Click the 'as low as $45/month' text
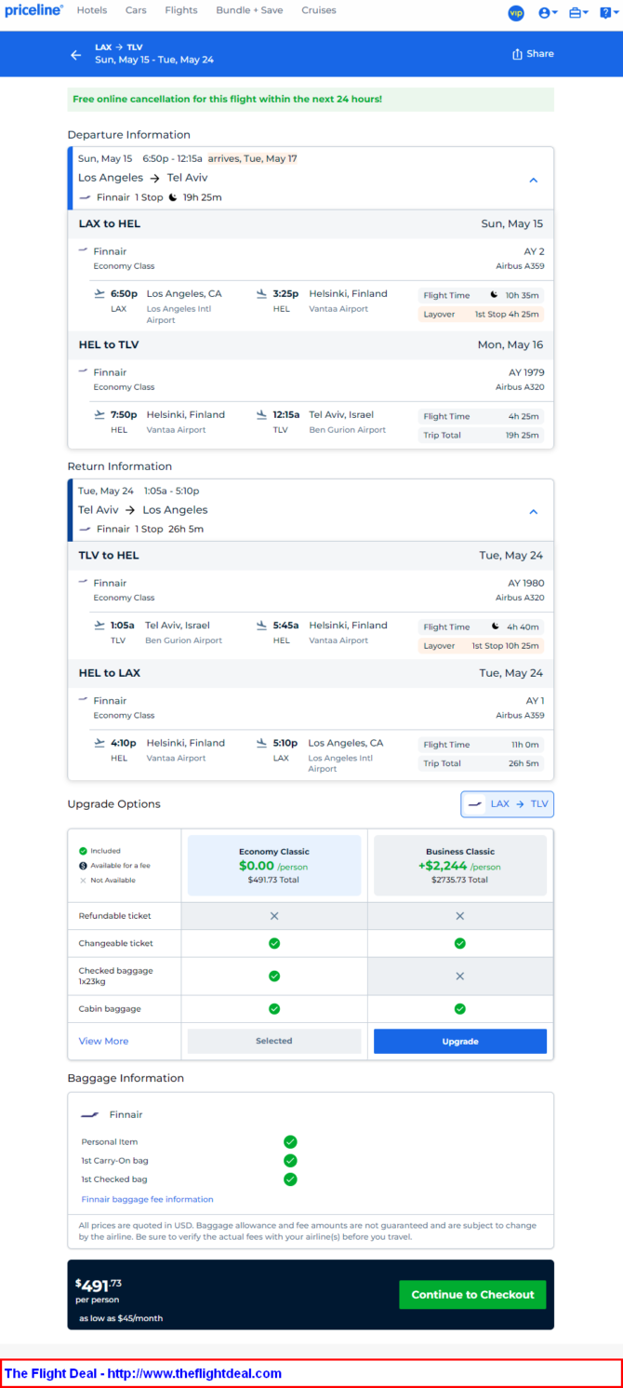Screen dimensions: 623x1388 [x=120, y=1318]
